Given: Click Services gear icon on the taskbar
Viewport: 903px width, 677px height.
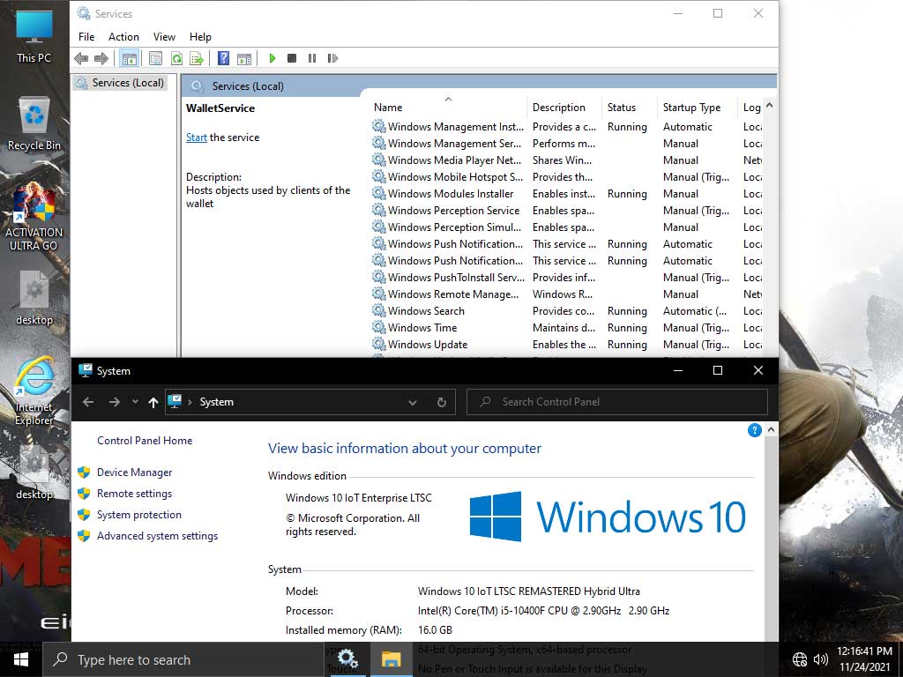Looking at the screenshot, I should tap(347, 659).
